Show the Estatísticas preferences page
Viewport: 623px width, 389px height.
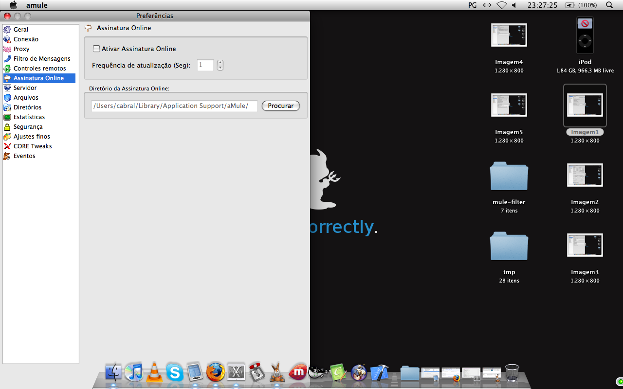(x=29, y=117)
